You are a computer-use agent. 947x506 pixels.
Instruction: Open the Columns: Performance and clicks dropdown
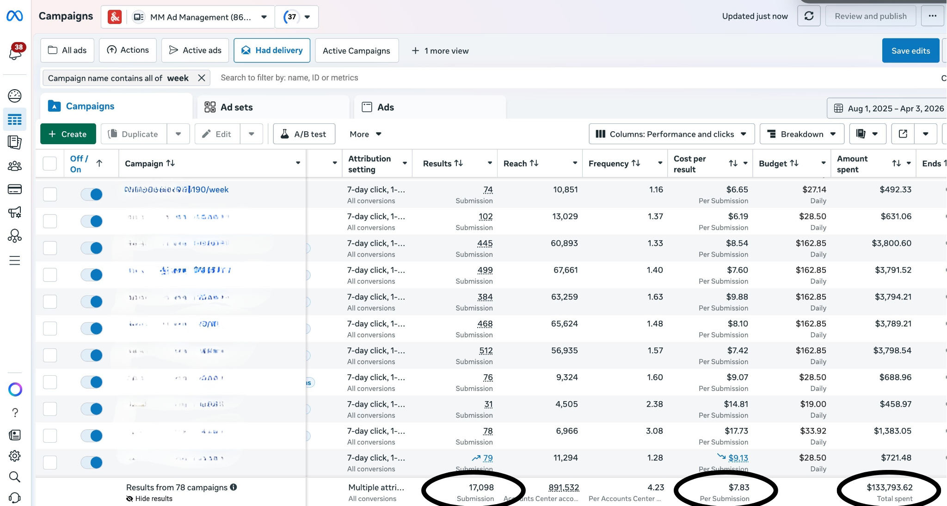tap(671, 134)
